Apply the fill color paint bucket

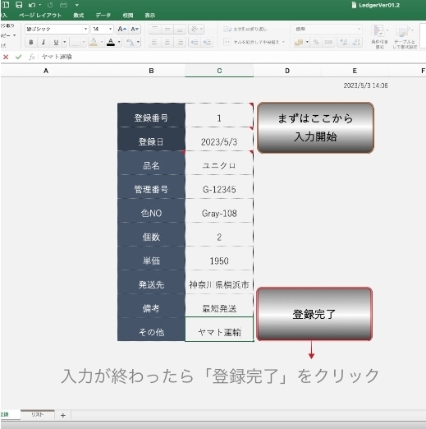tap(94, 42)
